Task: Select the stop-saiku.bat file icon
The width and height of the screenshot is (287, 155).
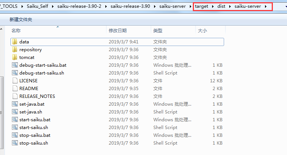Action: click(15, 135)
